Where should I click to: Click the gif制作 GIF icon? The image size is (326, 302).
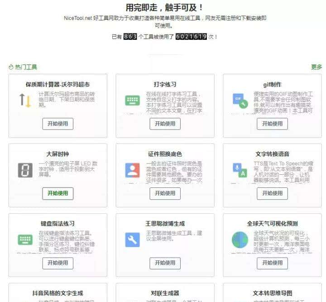click(240, 101)
